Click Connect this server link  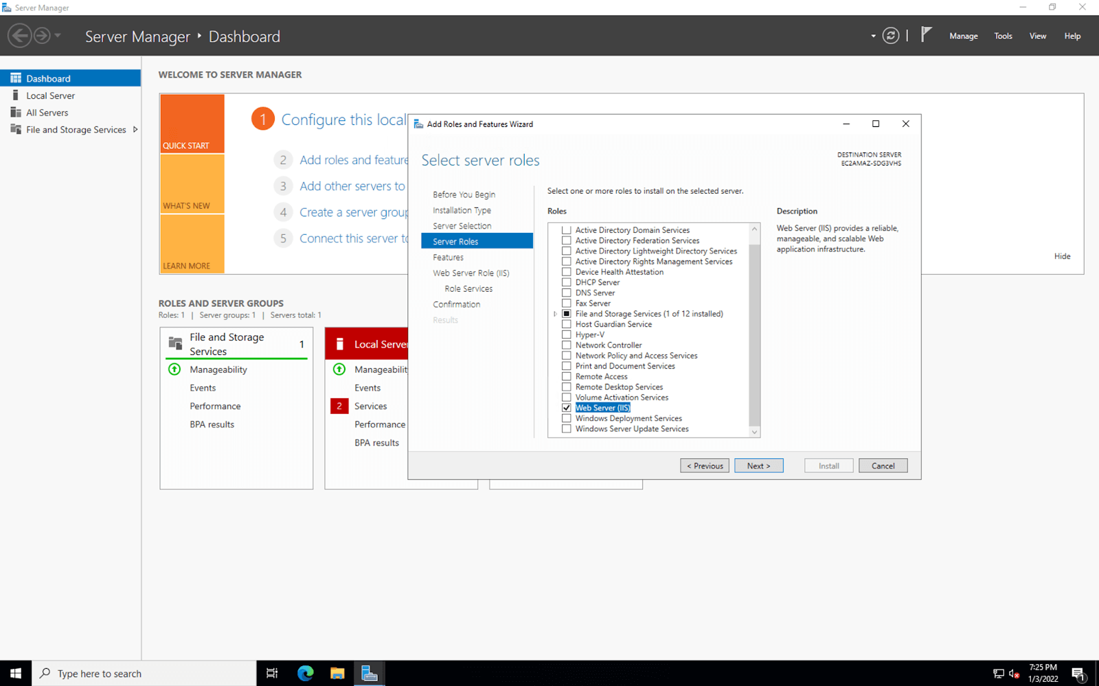point(354,238)
